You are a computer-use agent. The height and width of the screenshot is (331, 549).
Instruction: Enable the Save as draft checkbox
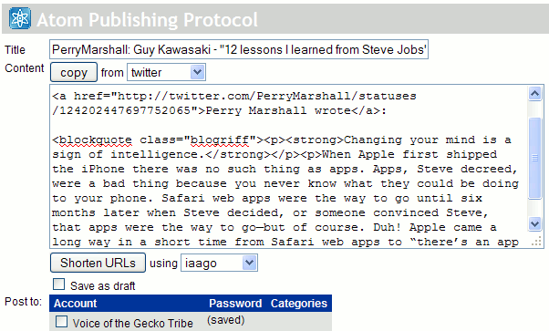[58, 284]
